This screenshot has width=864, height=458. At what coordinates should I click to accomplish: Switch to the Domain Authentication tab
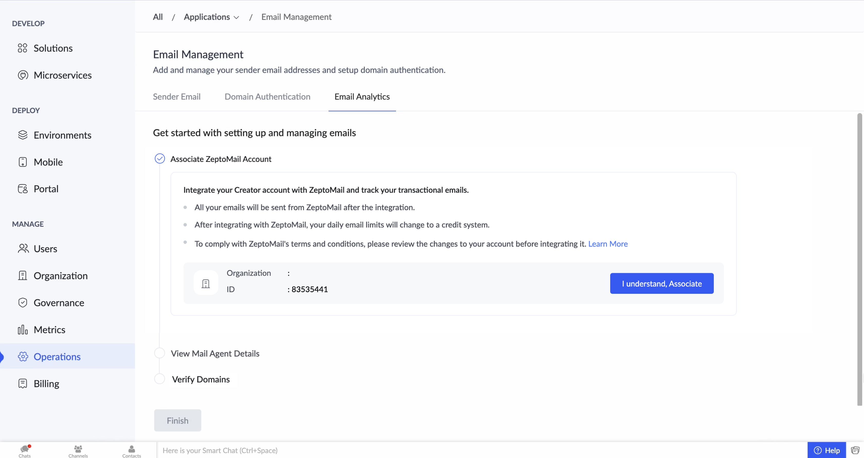(x=267, y=97)
